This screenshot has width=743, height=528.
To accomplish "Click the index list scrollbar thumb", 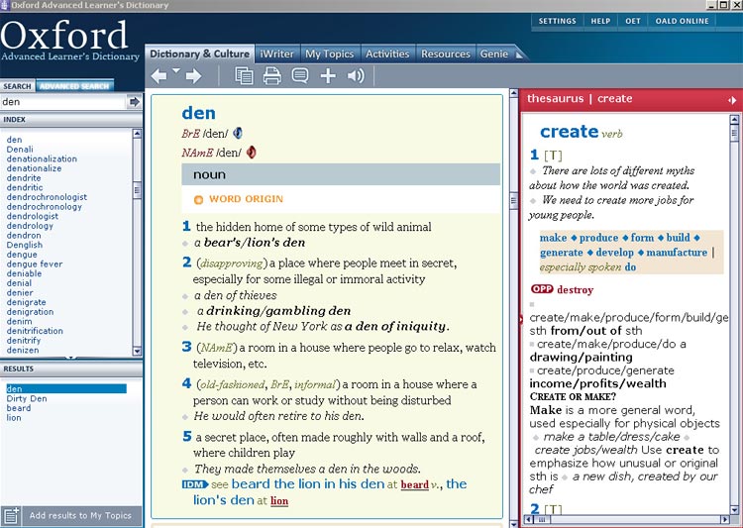I will tap(137, 190).
